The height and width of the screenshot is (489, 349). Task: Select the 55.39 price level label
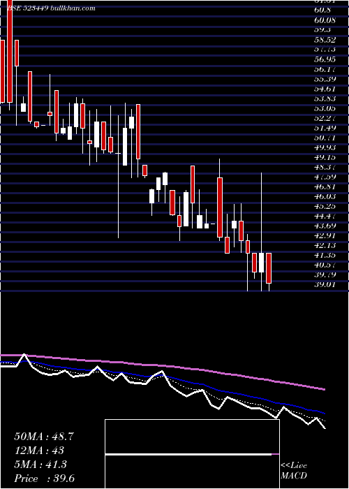point(325,78)
